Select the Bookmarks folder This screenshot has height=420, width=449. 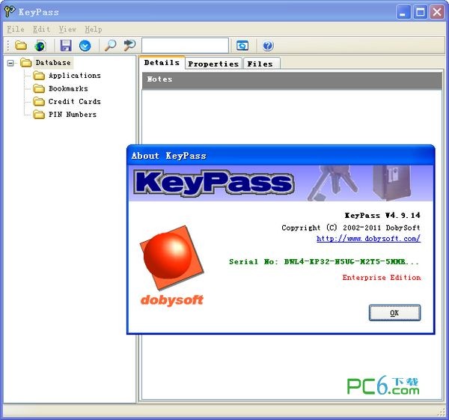(68, 88)
